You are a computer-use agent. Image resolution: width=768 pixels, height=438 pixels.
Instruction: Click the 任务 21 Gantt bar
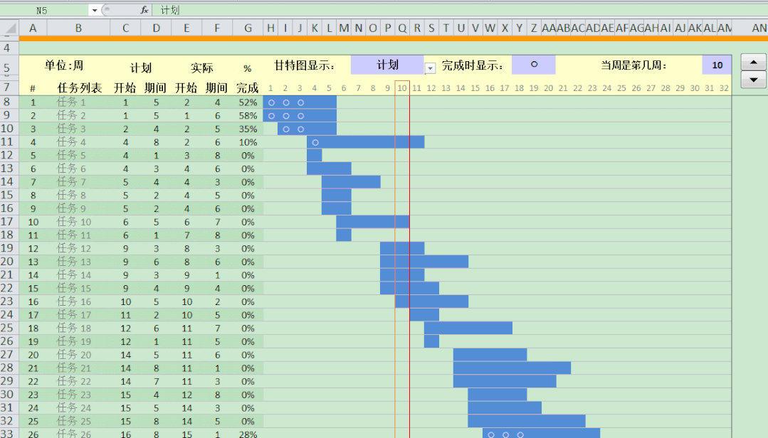click(x=512, y=368)
